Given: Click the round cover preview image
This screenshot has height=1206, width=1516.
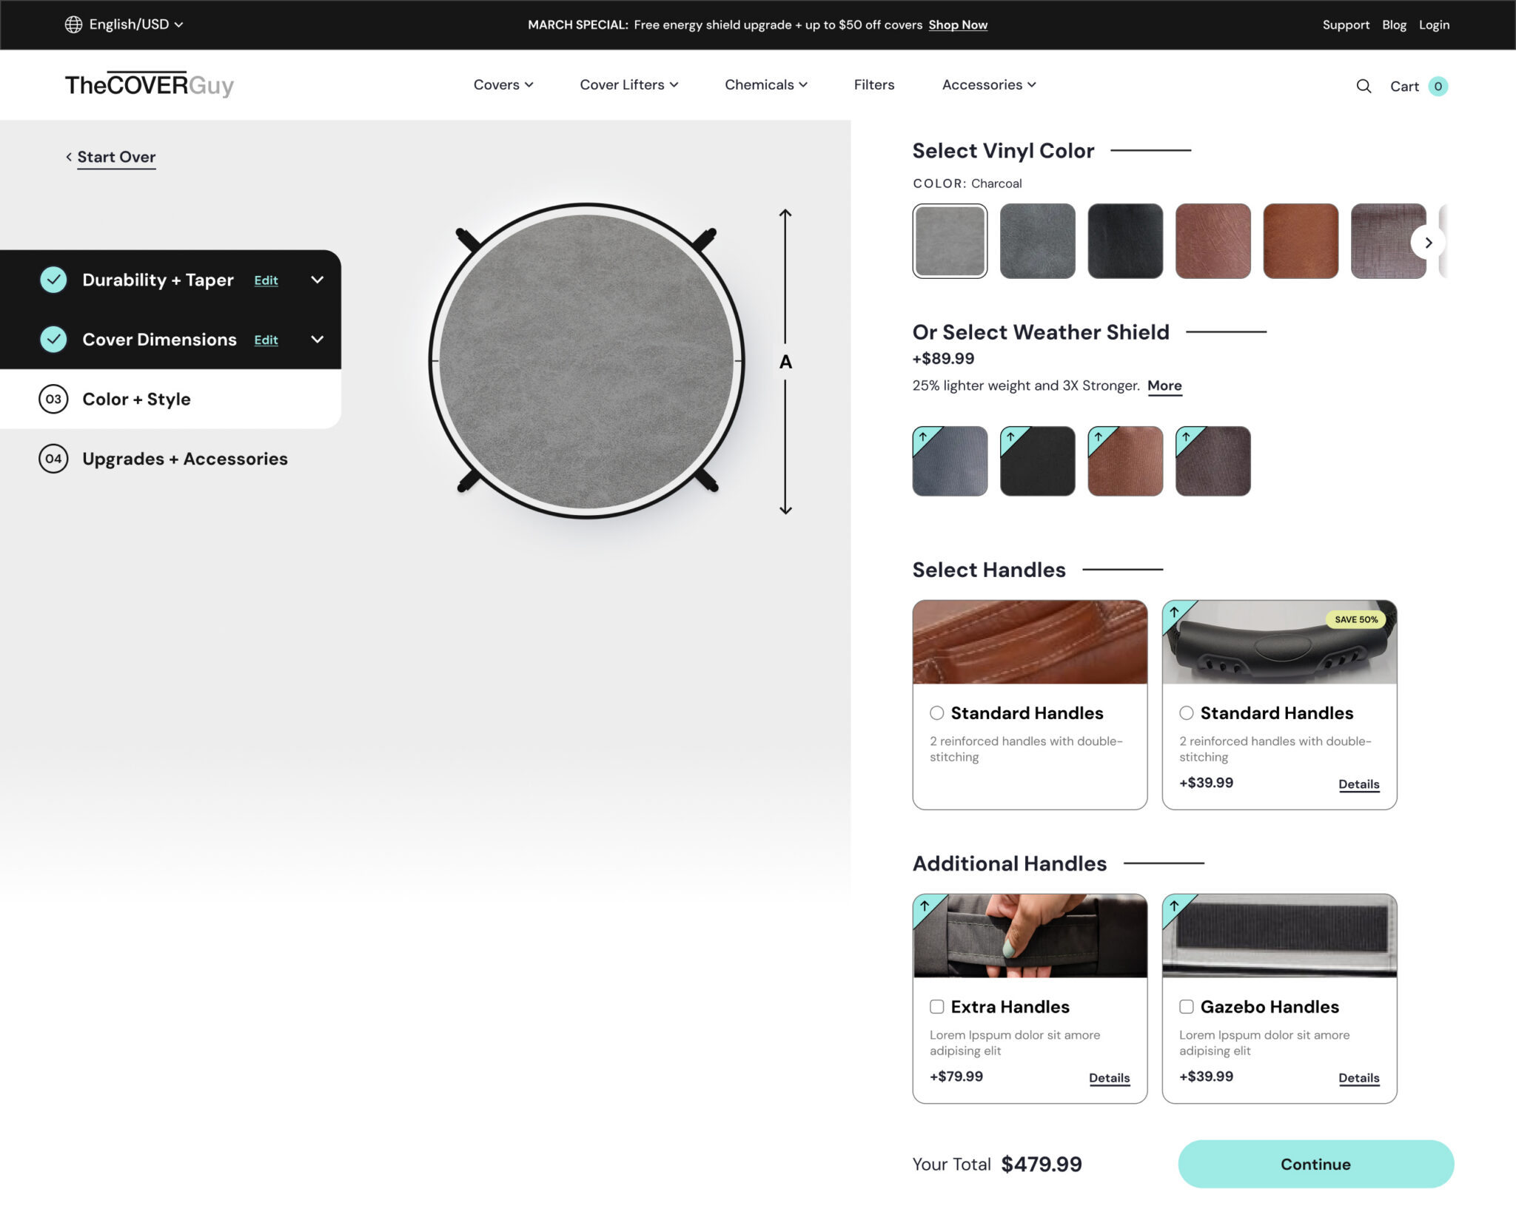Looking at the screenshot, I should coord(586,361).
